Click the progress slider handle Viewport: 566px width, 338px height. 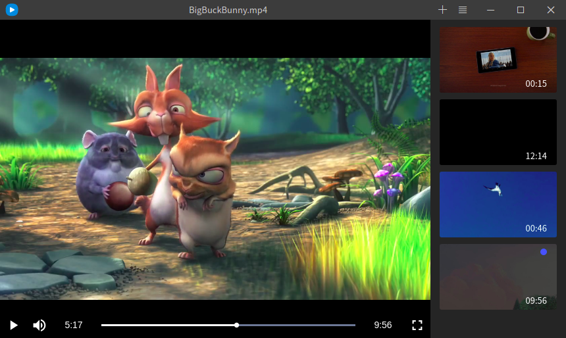pos(236,325)
